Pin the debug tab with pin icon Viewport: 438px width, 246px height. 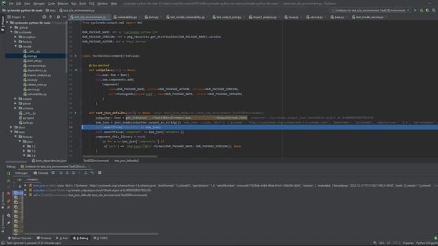[x=9, y=223]
